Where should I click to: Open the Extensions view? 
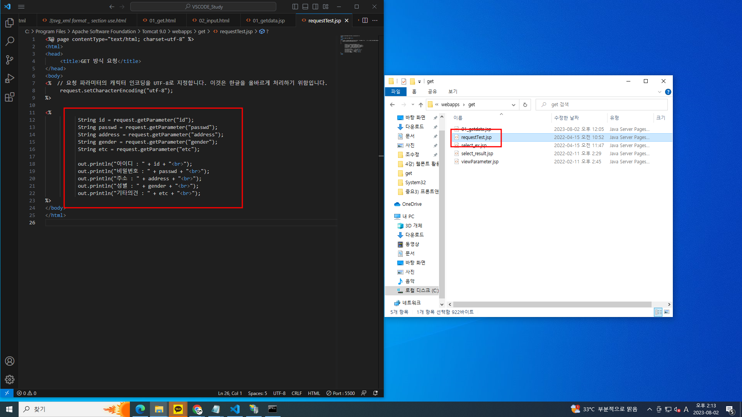(10, 97)
